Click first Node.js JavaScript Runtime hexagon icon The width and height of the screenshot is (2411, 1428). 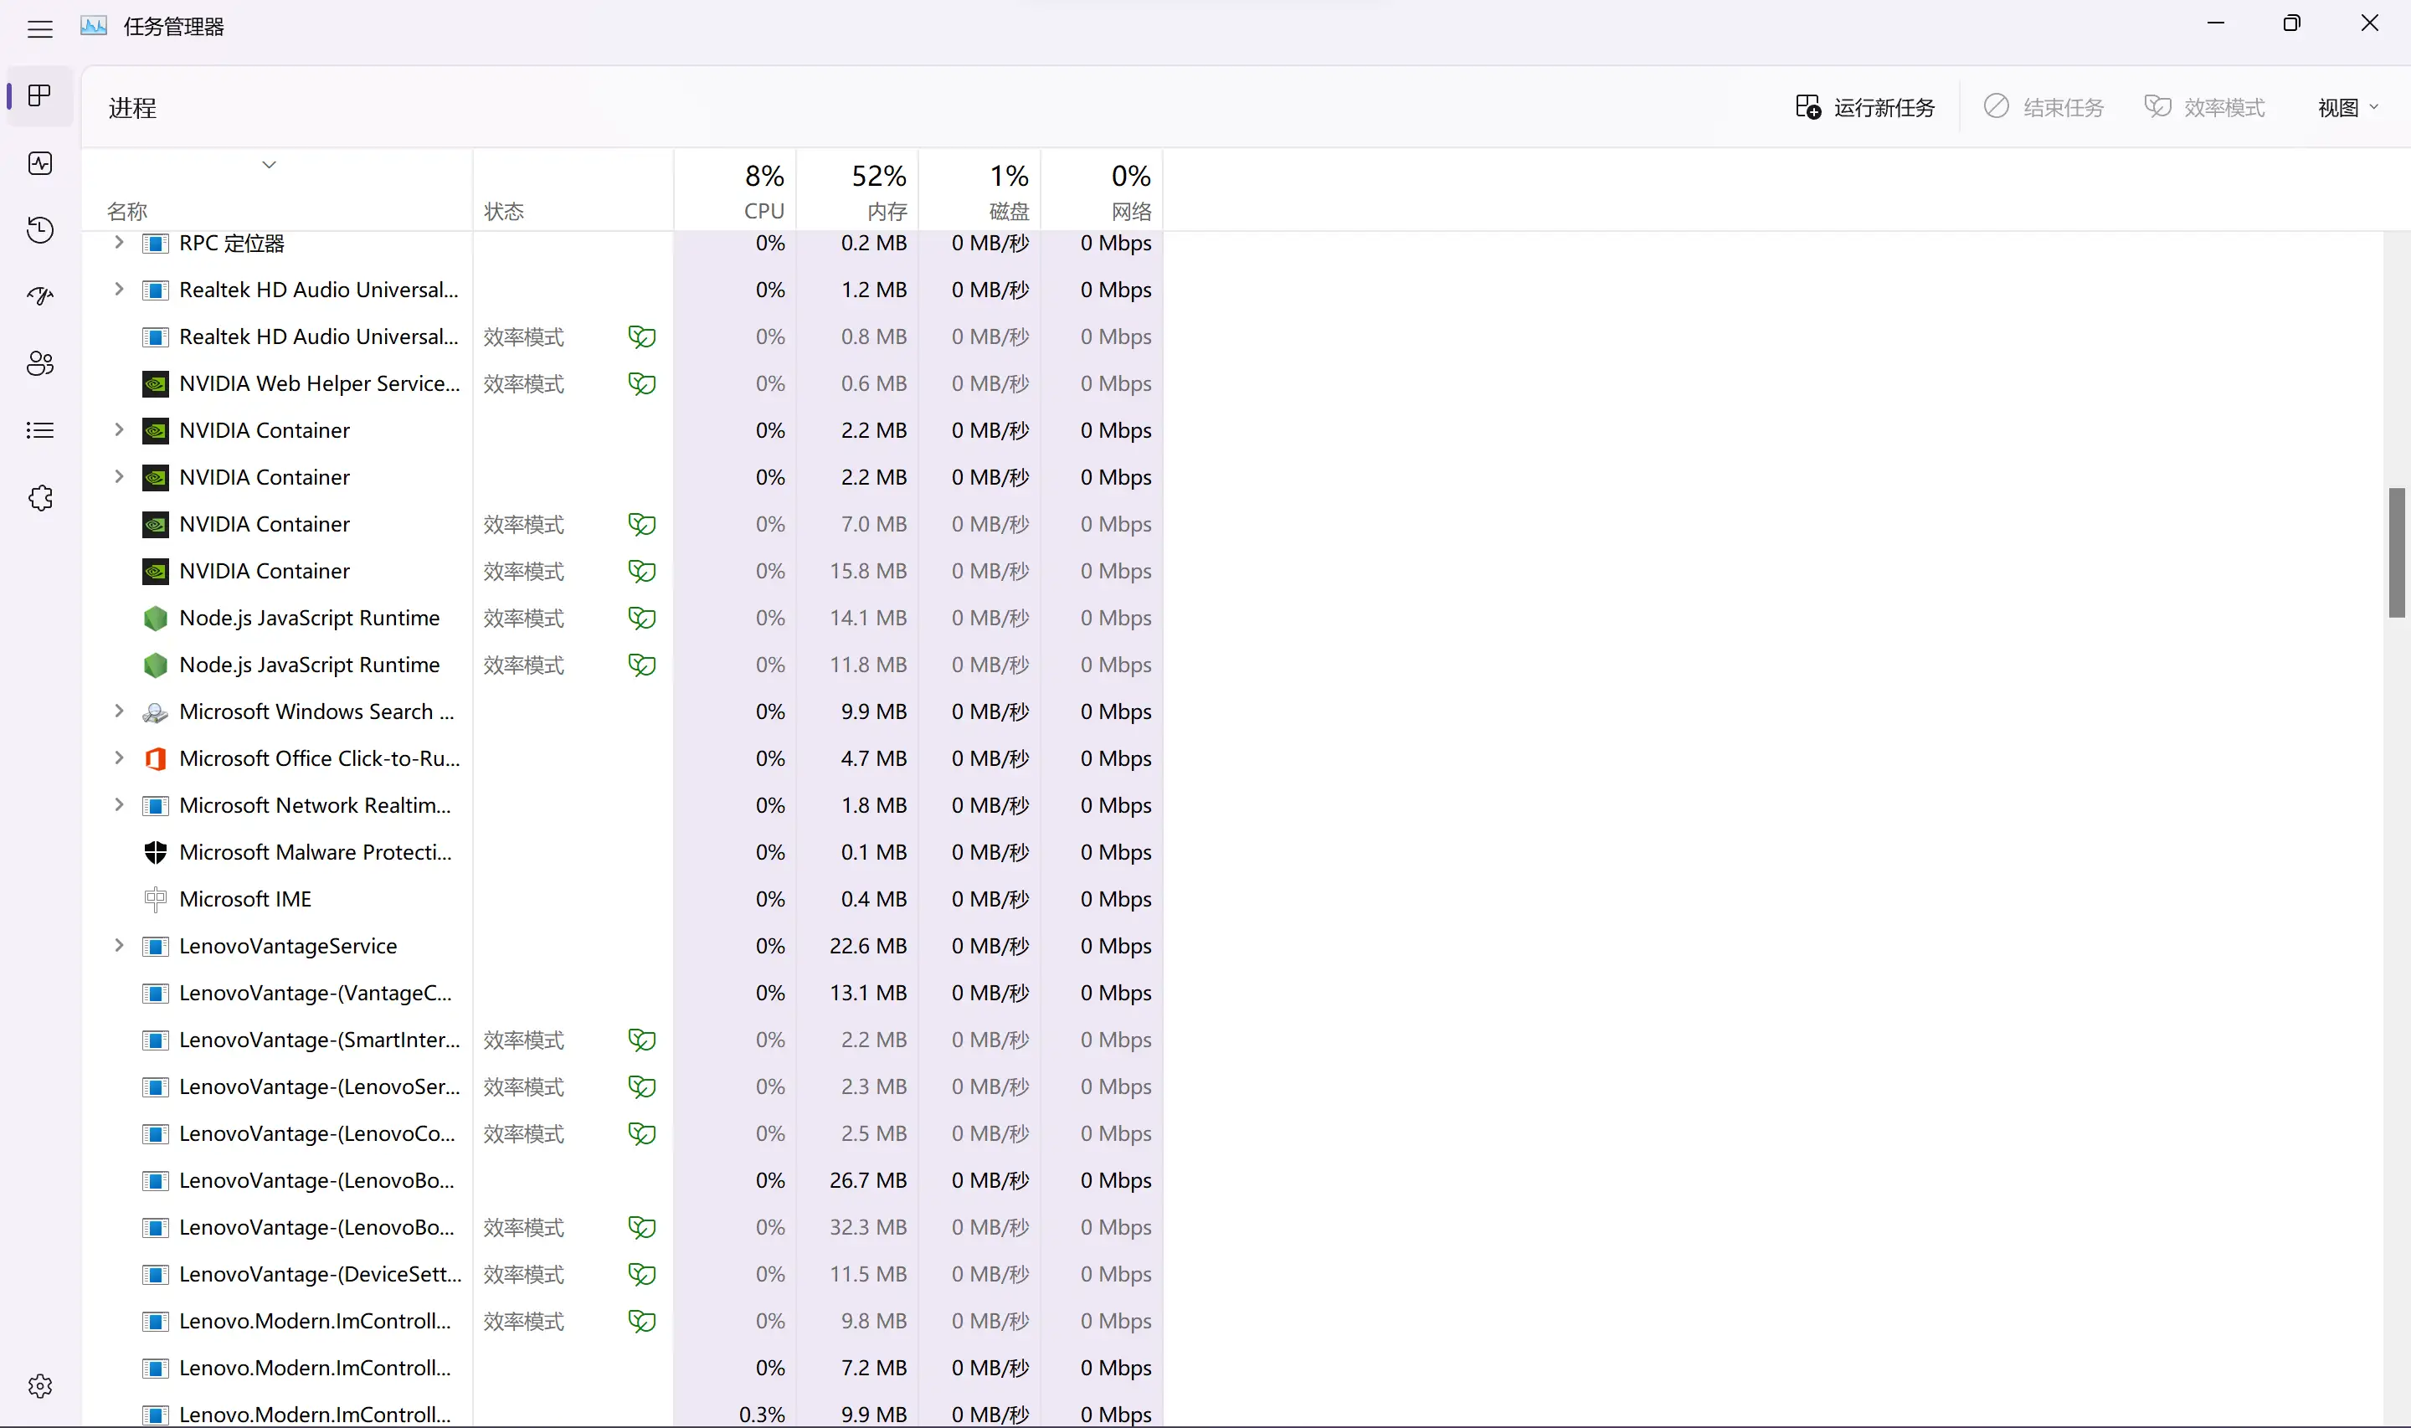click(155, 618)
